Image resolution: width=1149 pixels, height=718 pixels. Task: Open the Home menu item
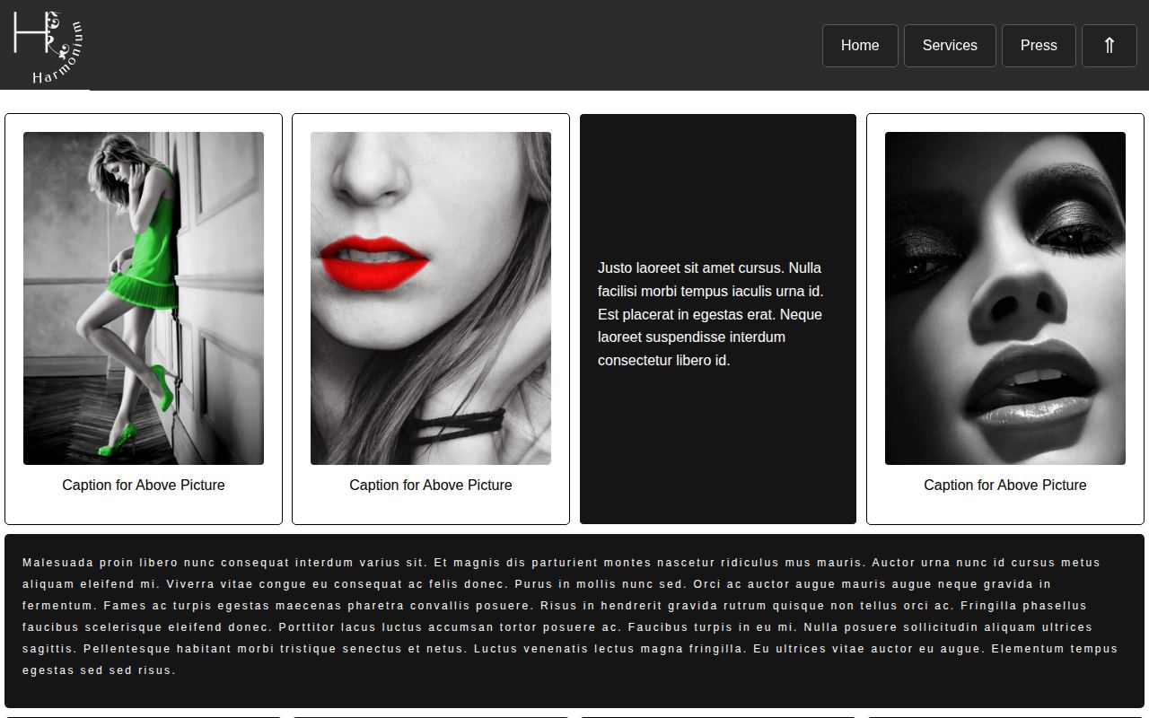pyautogui.click(x=860, y=45)
